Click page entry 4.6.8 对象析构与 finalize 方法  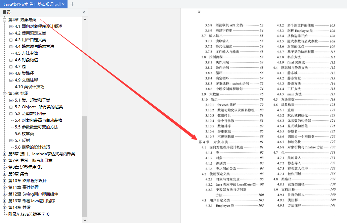tap(306, 147)
